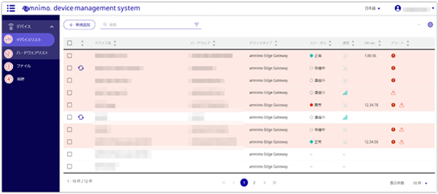Viewport: 438px width, 194px height.
Task: Click error alert icon in FW 1.00.56 row
Action: (393, 56)
